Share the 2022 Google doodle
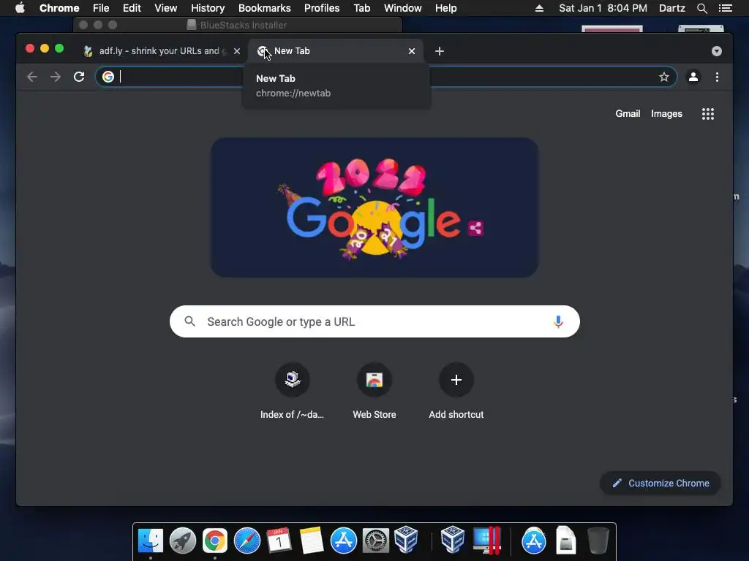 pyautogui.click(x=475, y=228)
